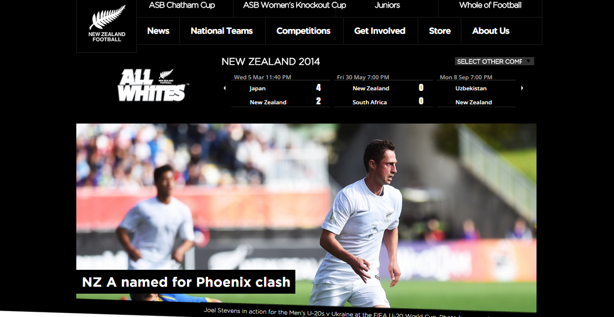Visit the Juniors section

point(387,5)
